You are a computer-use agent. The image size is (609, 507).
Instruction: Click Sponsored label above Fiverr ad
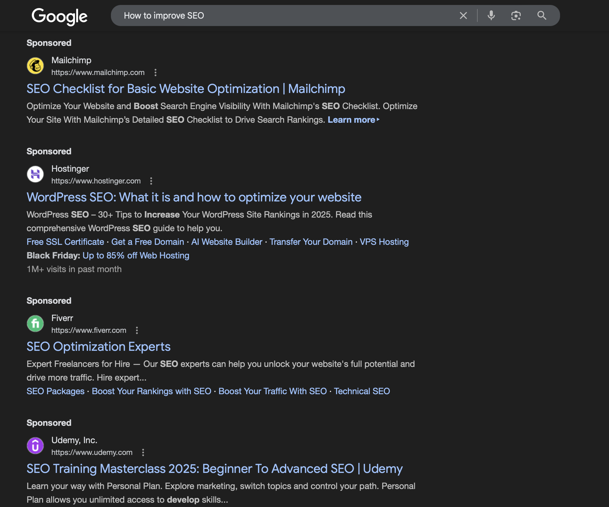[x=49, y=301]
